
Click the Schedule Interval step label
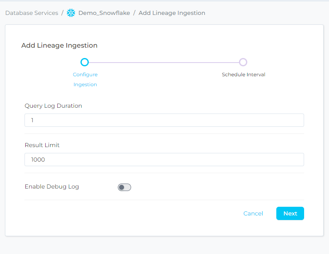point(244,75)
